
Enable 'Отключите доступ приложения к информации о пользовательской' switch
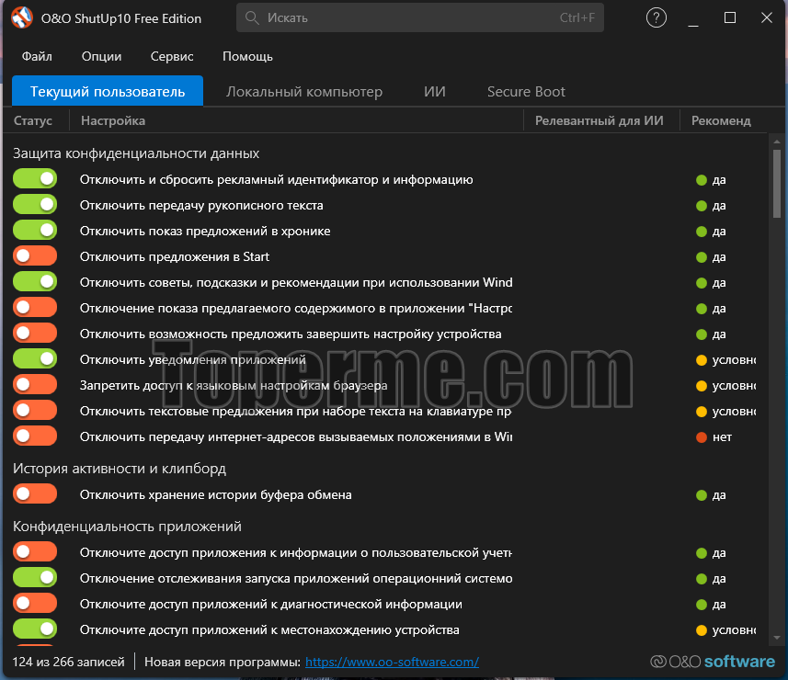(35, 551)
